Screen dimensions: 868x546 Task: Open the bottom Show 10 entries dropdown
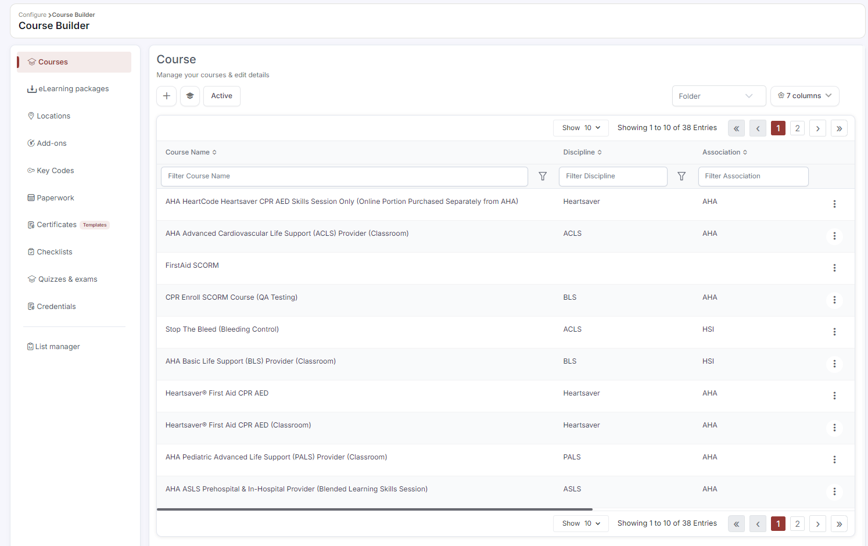click(581, 523)
